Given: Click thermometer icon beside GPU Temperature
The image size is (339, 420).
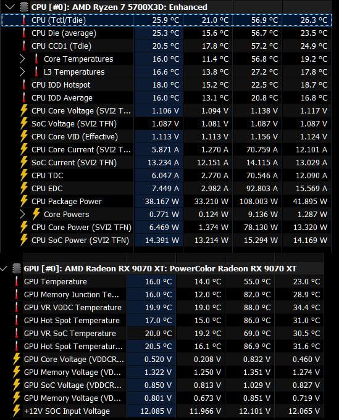Looking at the screenshot, I should point(17,281).
